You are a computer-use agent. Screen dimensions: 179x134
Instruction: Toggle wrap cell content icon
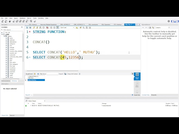point(79,74)
